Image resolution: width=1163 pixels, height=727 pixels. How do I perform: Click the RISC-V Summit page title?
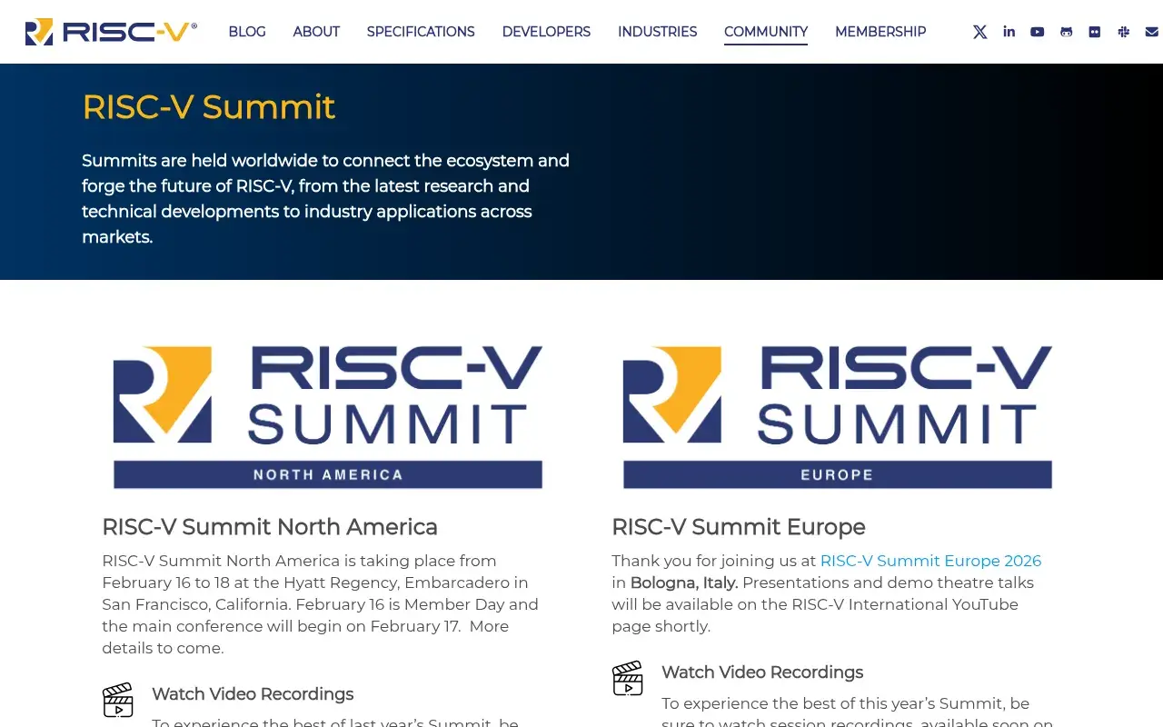click(209, 107)
